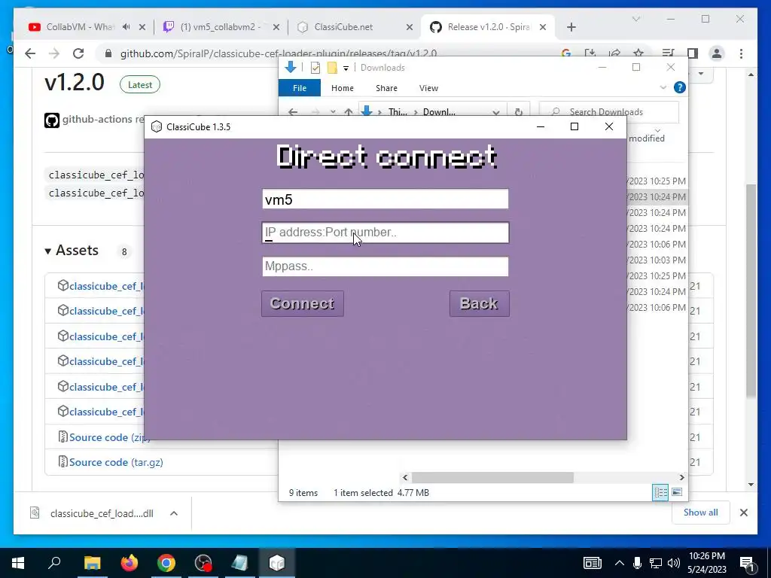Click Downl... breadcrumb in Explorer address bar
This screenshot has height=578, width=771.
[x=439, y=112]
